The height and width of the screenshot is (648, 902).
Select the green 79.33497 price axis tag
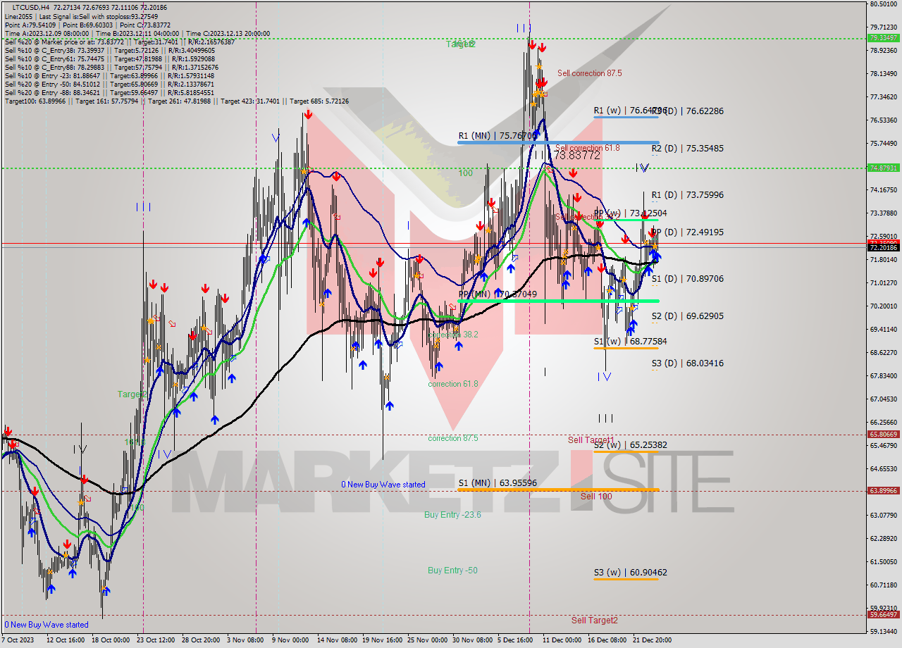click(x=884, y=38)
